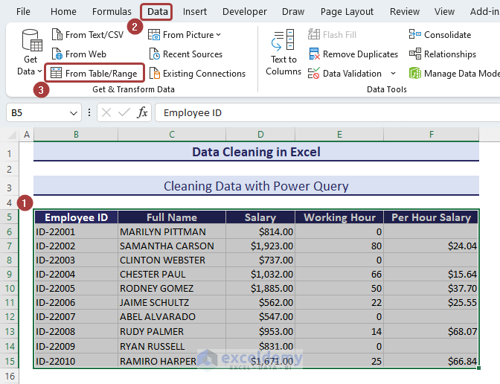Expand the From Picture dropdown
The height and width of the screenshot is (384, 500).
(218, 35)
